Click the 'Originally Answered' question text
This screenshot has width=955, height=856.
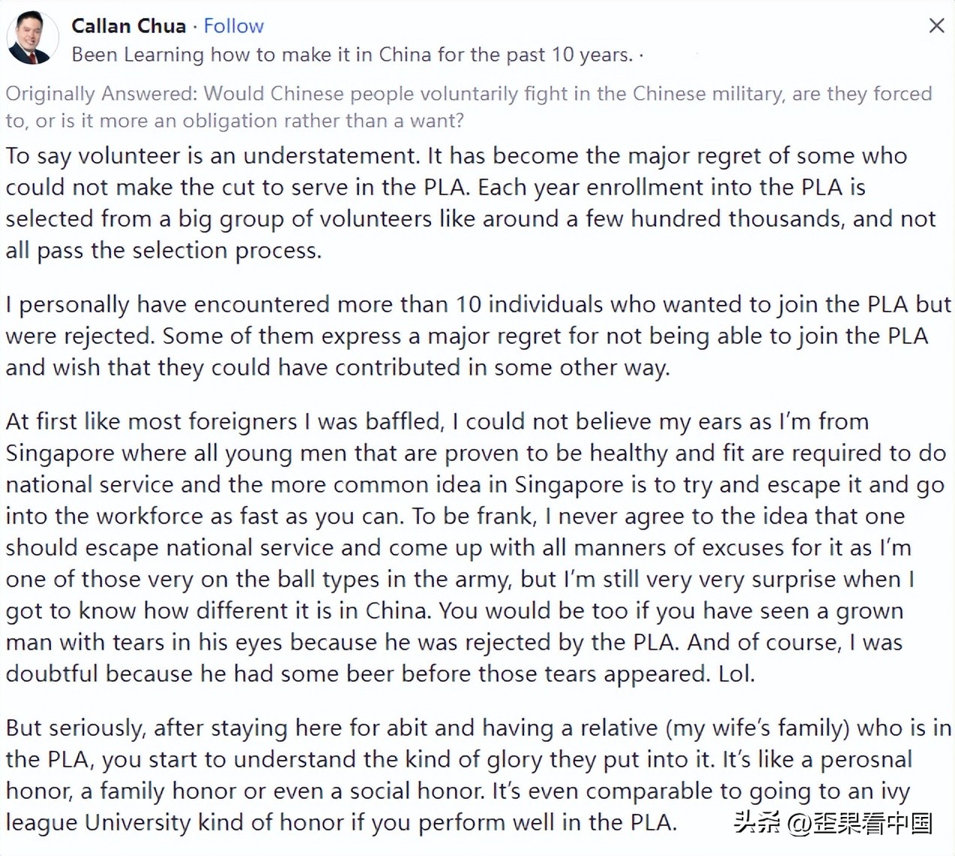click(468, 107)
